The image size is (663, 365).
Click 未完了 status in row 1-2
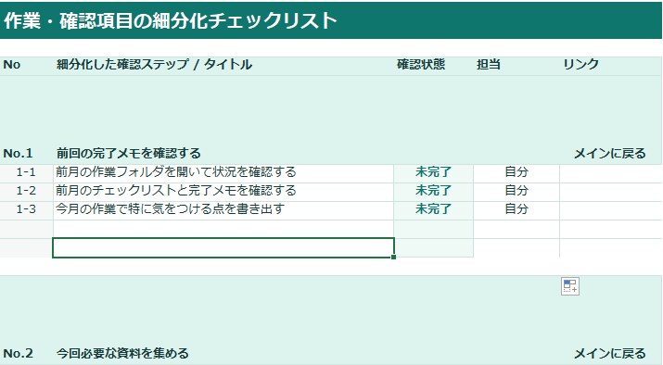433,191
